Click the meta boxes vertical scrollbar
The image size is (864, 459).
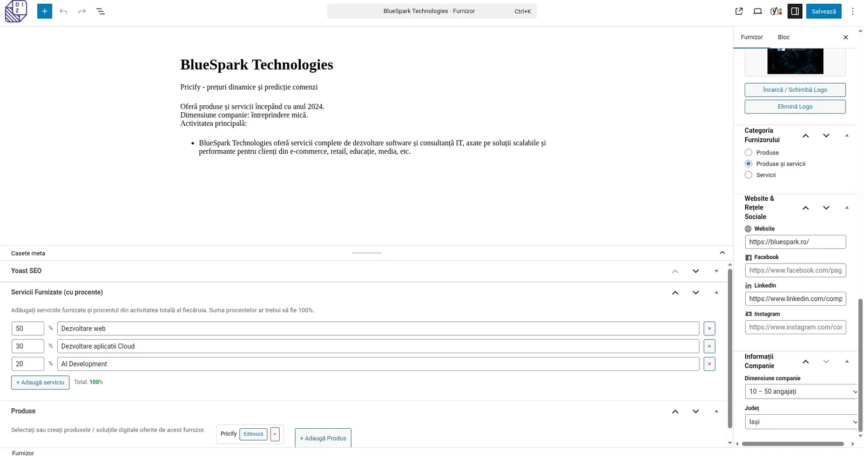coord(730,348)
